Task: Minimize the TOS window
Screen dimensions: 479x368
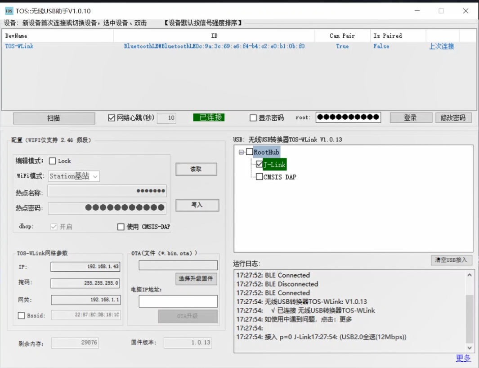Action: pos(417,11)
